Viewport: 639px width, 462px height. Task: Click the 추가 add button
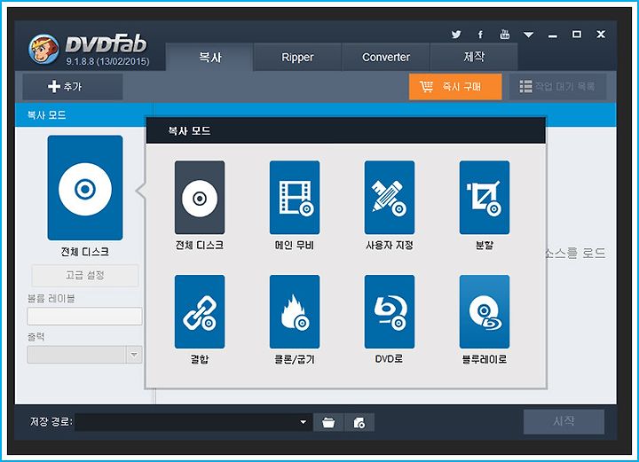tap(73, 87)
